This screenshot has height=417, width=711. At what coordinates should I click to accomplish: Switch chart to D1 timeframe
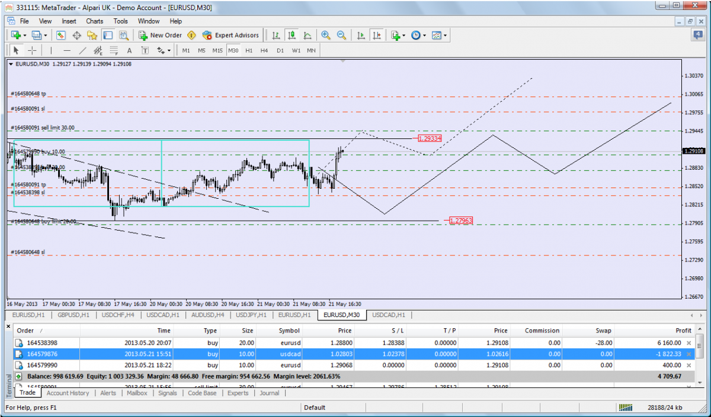pos(280,50)
